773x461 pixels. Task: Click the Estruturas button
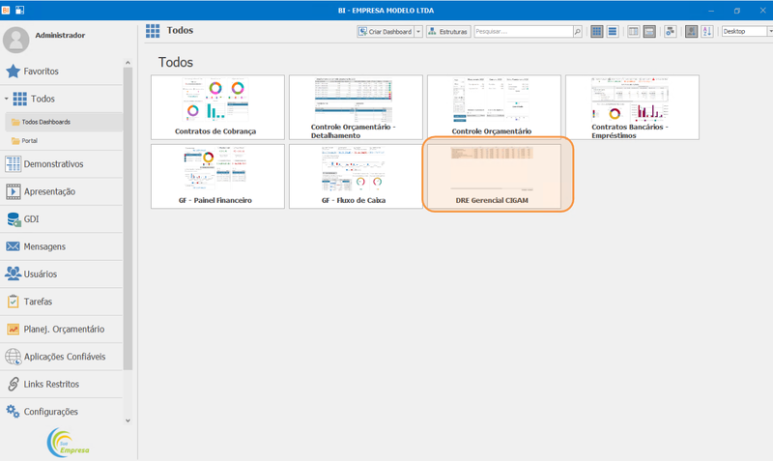coord(448,32)
